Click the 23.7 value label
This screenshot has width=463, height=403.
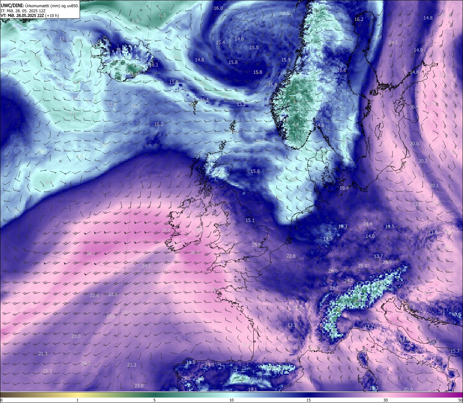tap(334, 288)
